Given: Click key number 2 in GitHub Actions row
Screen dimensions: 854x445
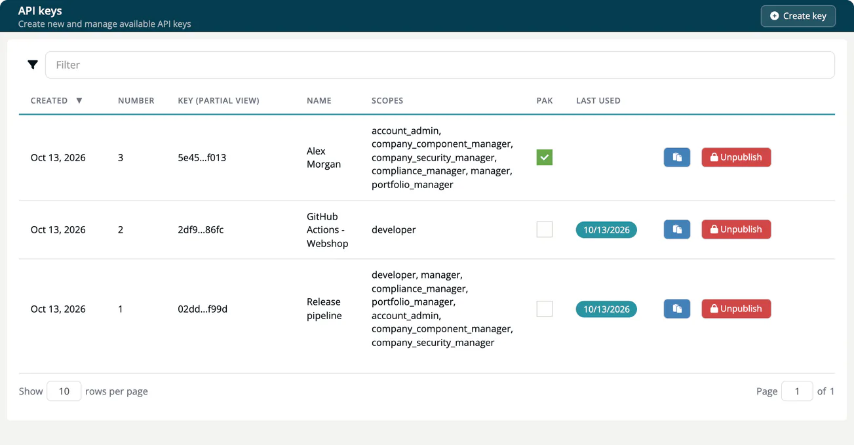Looking at the screenshot, I should click(x=121, y=229).
